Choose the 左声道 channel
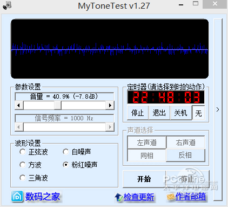Viewport: 228px width, 207px height. pyautogui.click(x=146, y=143)
